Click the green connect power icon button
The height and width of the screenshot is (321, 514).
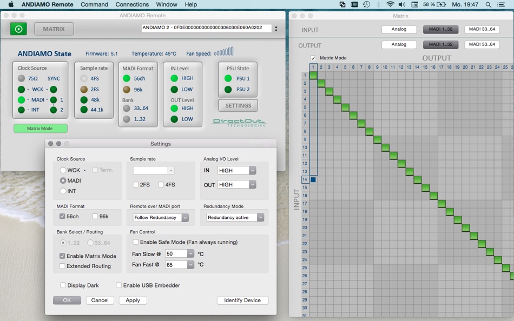(19, 29)
